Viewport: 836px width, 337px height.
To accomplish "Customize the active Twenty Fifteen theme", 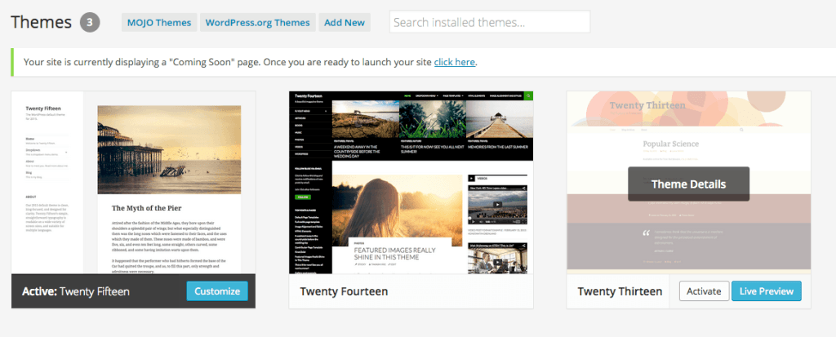I will (217, 291).
